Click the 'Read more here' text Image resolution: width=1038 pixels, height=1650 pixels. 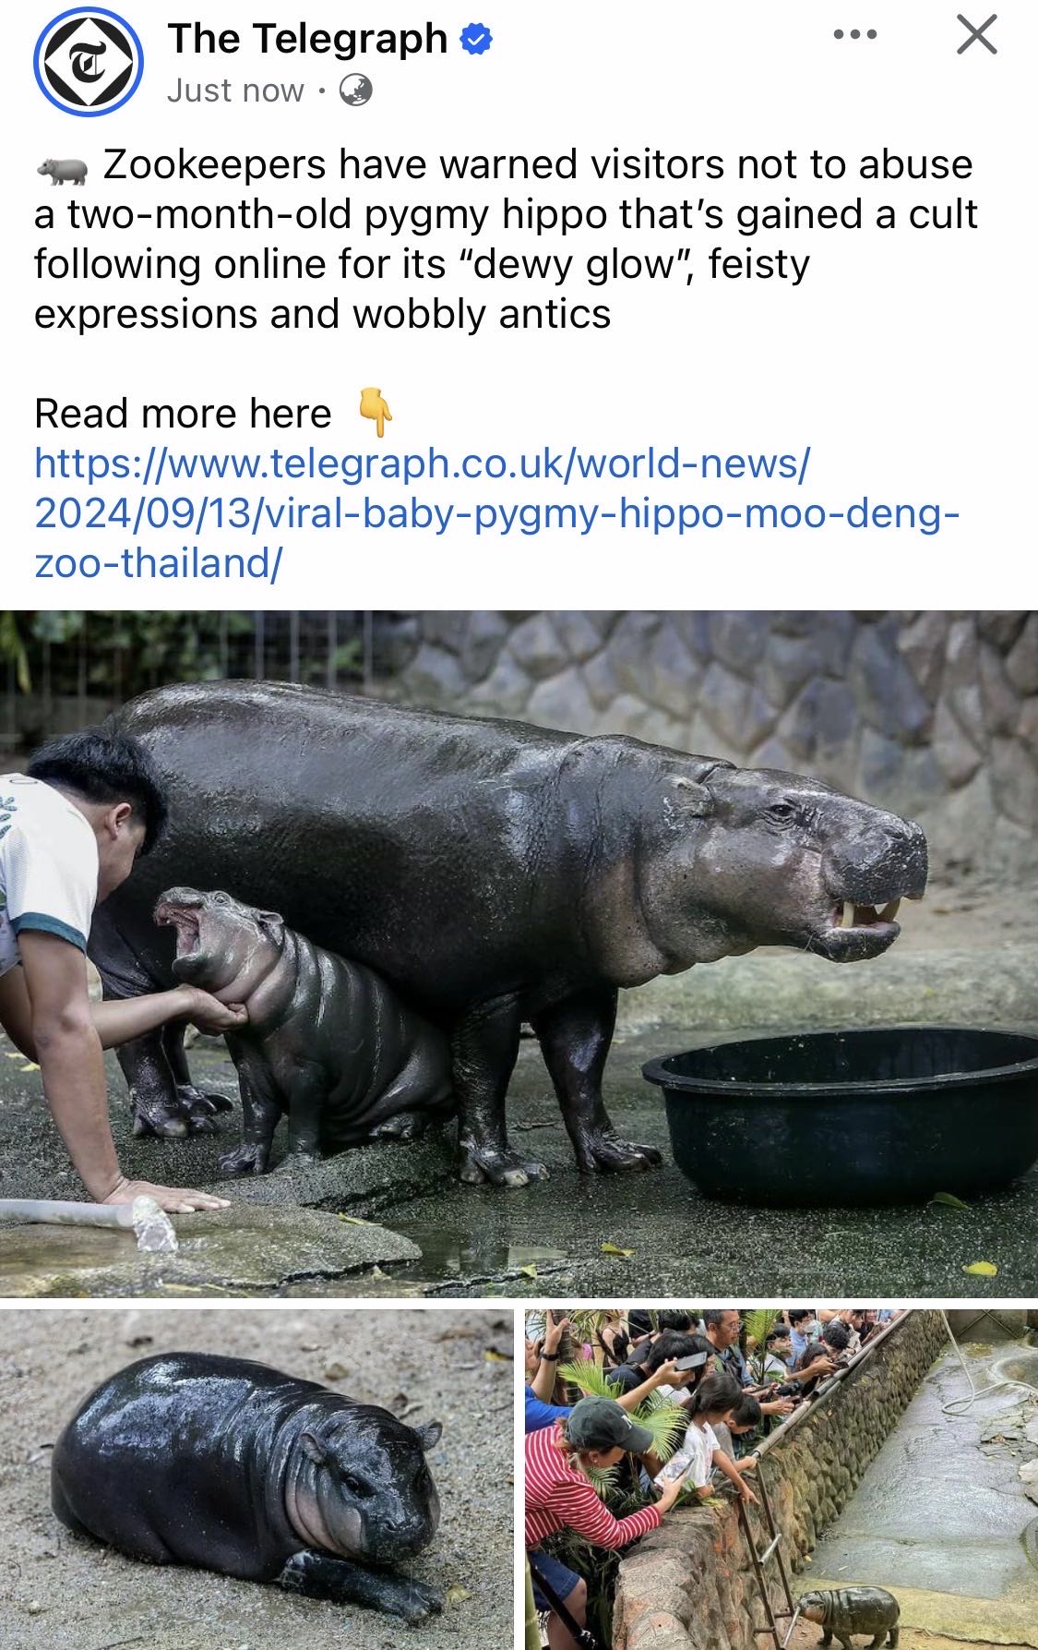(x=183, y=414)
